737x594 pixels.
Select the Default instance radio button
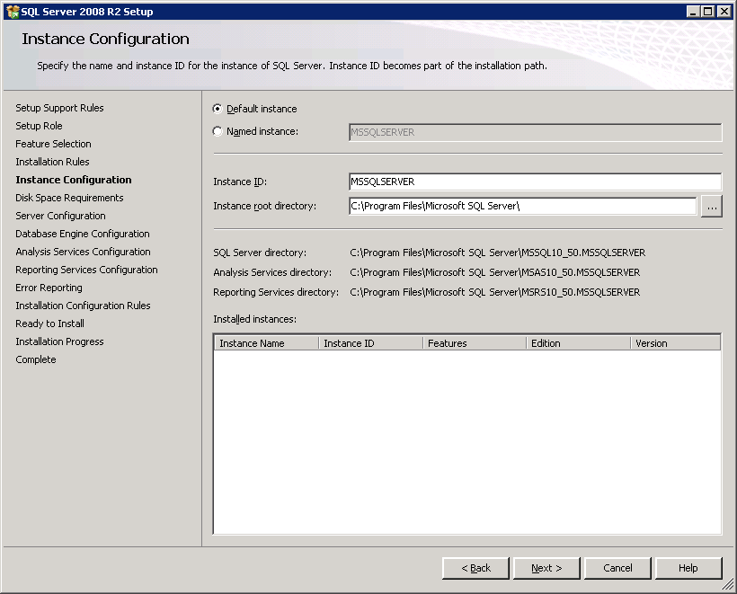tap(218, 109)
